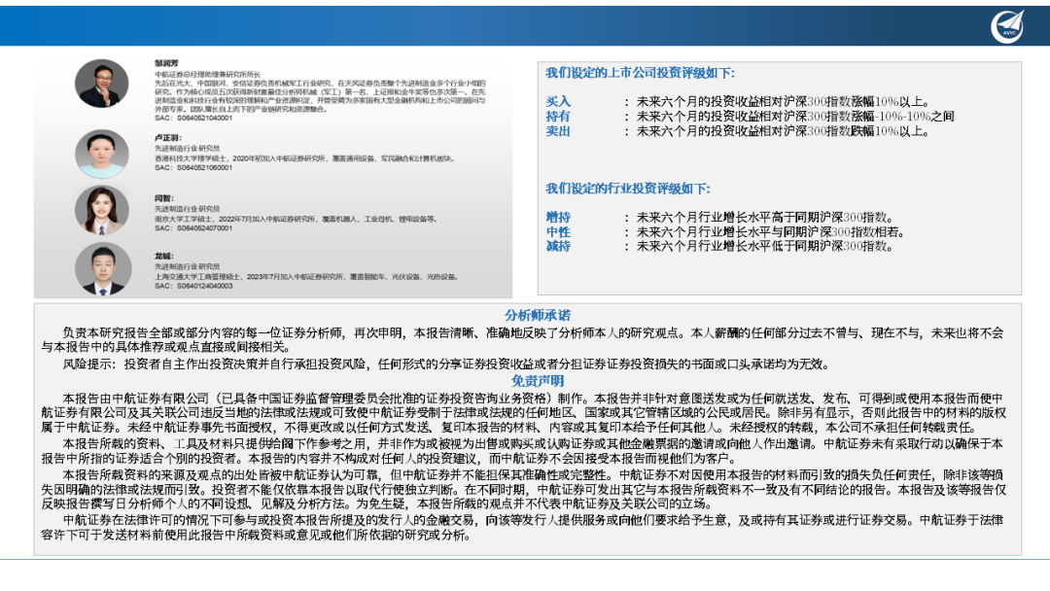1050x591 pixels.
Task: Click the 风险提示 line
Action: [446, 365]
